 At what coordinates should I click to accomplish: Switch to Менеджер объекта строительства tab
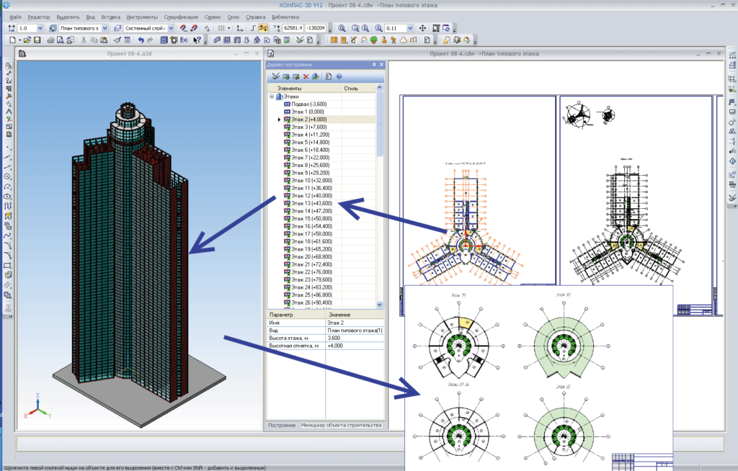[x=341, y=426]
